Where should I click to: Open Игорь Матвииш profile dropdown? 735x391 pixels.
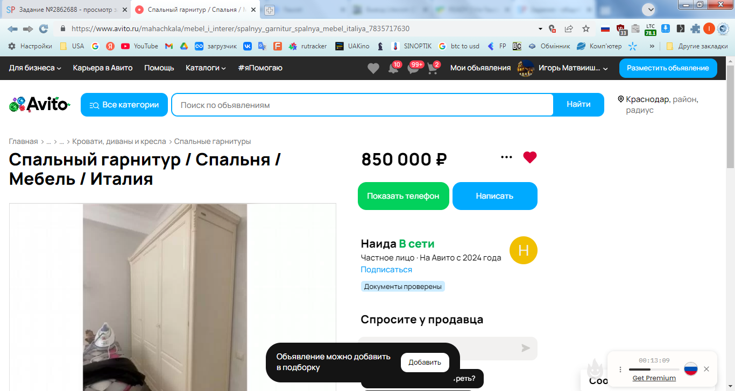(563, 68)
